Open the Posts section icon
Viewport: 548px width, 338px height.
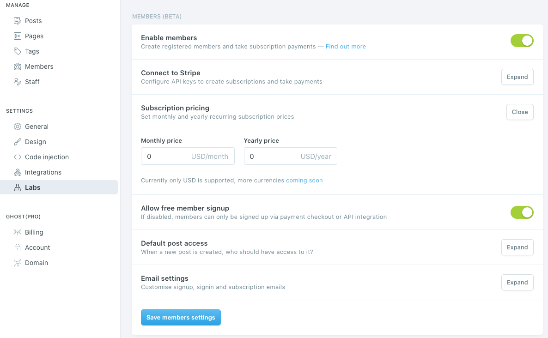[x=17, y=21]
